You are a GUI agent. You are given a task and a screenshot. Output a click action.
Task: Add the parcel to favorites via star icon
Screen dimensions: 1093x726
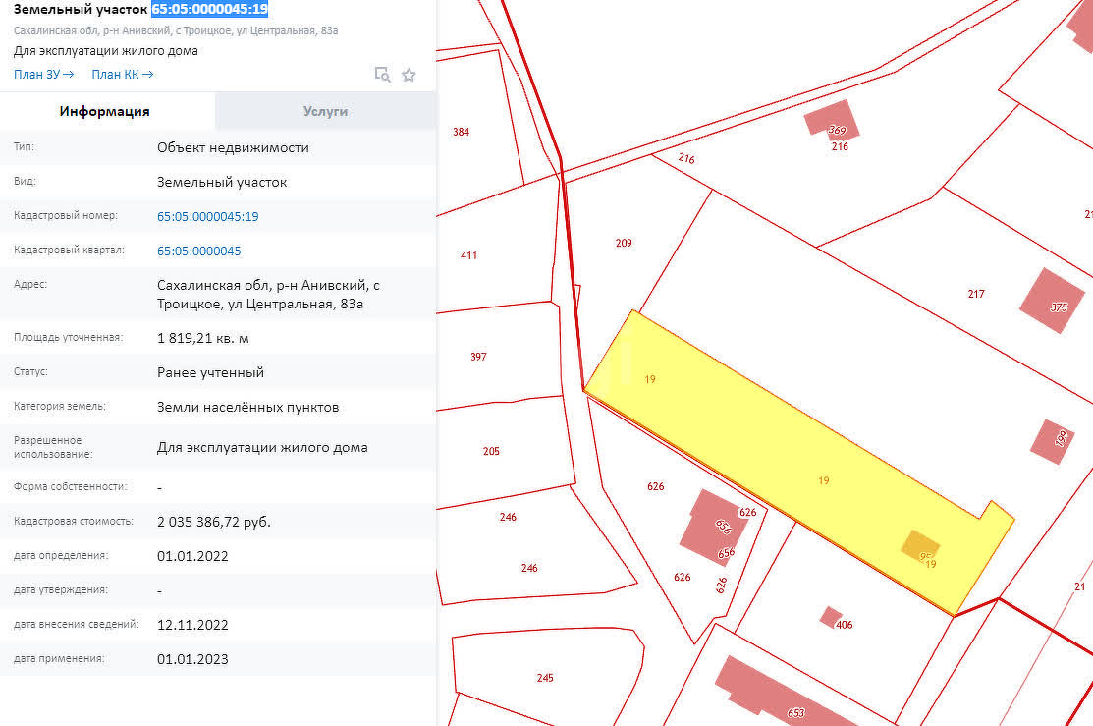[409, 74]
